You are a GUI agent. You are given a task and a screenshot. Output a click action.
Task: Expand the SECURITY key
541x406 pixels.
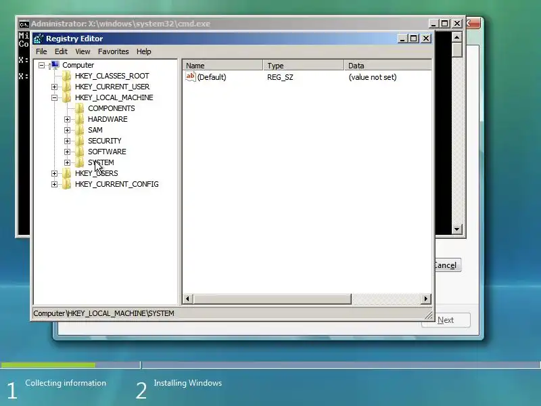[x=67, y=141]
